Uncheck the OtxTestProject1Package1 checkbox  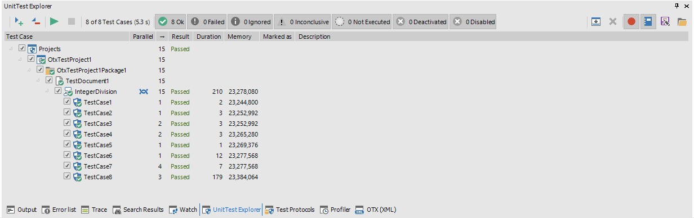40,70
